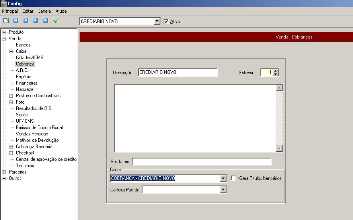This screenshot has width=353, height=220.
Task: Expand the Foto tree node
Action: coord(11,102)
